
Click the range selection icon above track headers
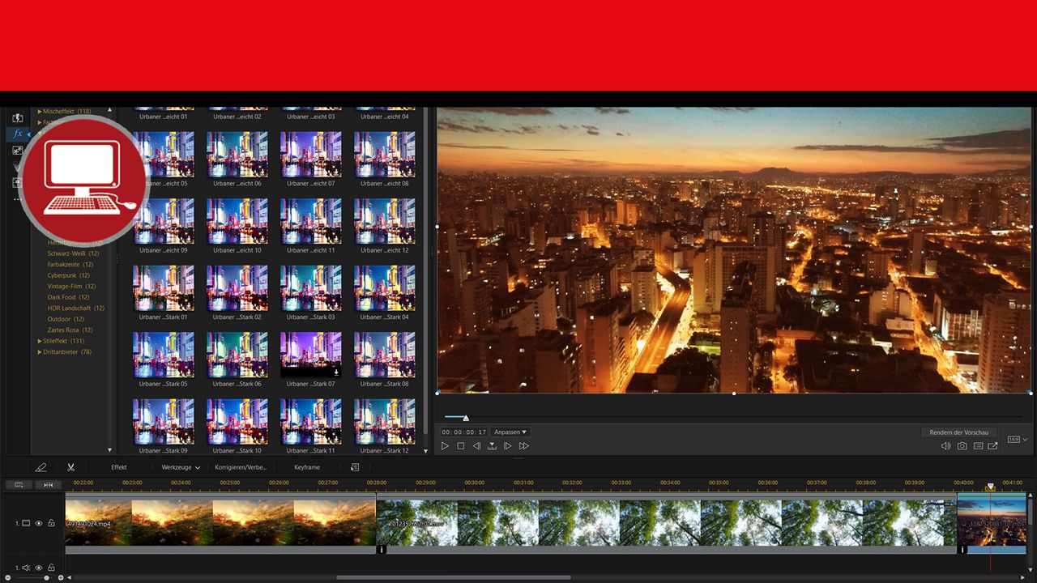(19, 484)
